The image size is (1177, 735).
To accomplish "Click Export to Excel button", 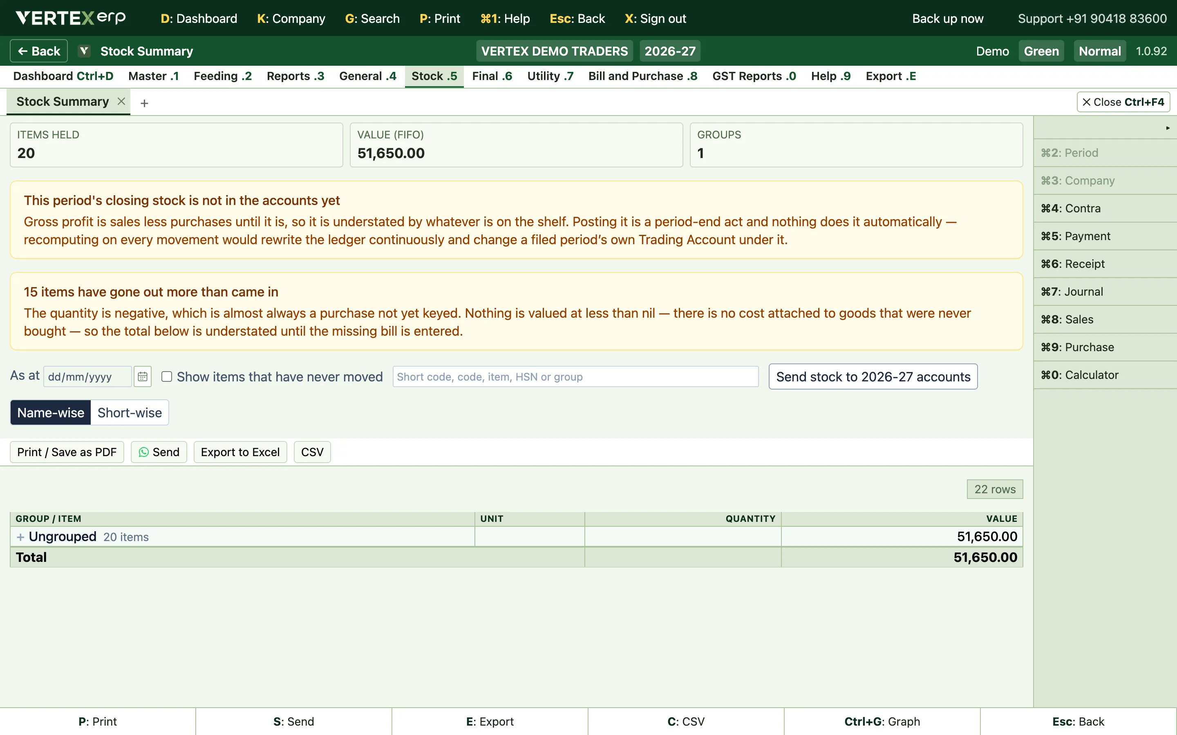I will coord(240,452).
